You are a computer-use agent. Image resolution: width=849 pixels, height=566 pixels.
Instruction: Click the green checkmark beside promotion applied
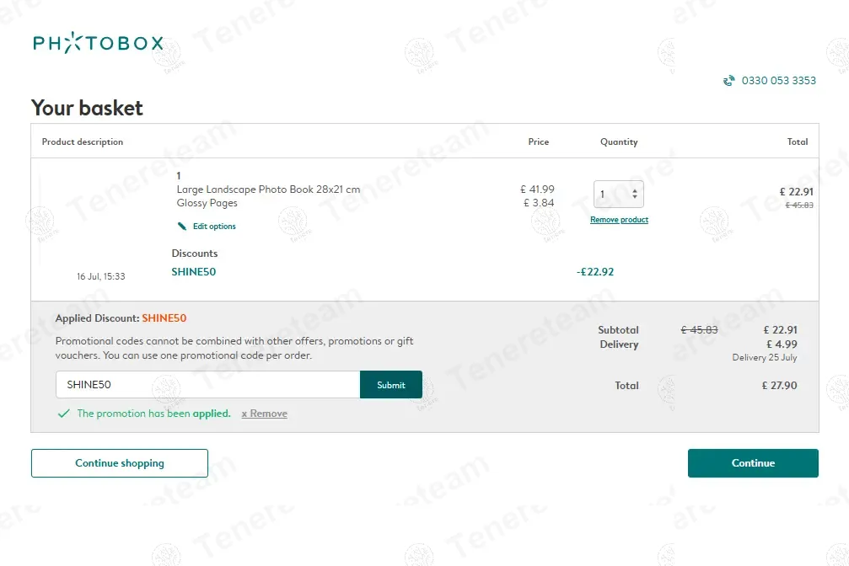click(63, 414)
